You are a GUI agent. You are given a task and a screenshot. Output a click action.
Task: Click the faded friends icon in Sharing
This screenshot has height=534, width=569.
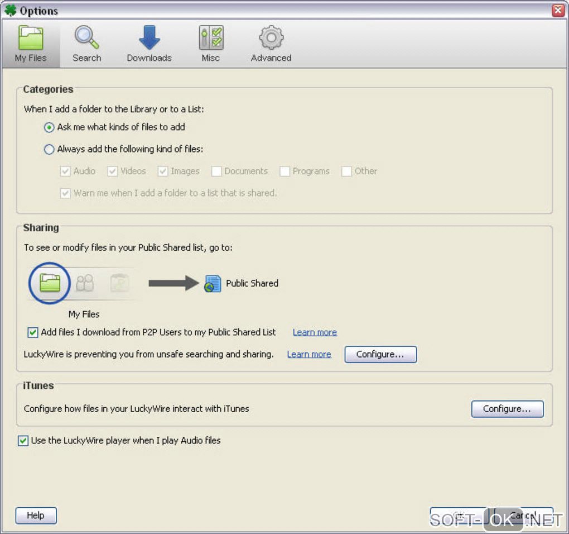[x=85, y=283]
